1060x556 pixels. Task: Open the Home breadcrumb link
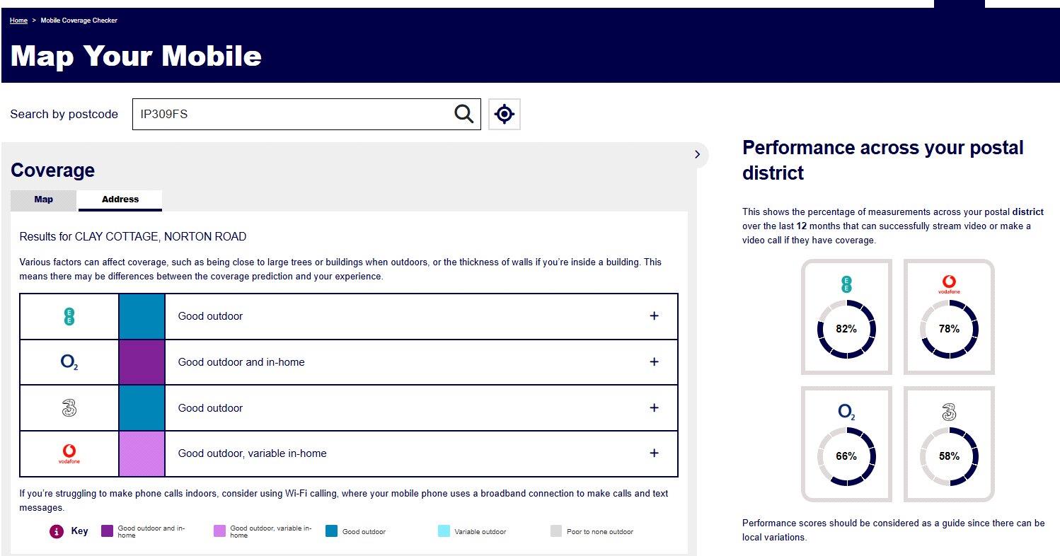[18, 21]
